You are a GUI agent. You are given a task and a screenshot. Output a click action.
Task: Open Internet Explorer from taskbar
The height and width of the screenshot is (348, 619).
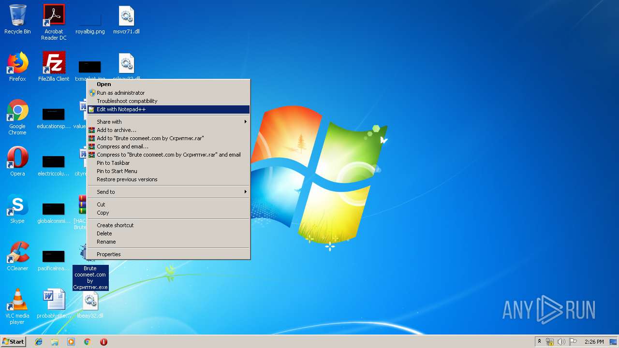click(39, 342)
